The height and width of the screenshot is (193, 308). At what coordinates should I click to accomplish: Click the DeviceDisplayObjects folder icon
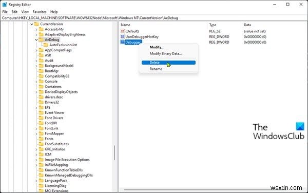[x=41, y=92]
